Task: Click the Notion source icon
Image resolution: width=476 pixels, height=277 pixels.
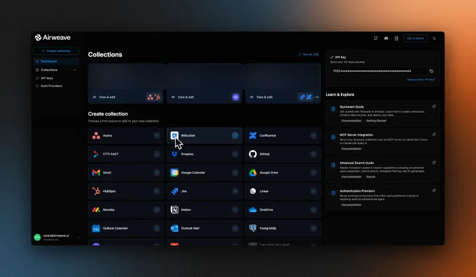Action: click(x=174, y=210)
